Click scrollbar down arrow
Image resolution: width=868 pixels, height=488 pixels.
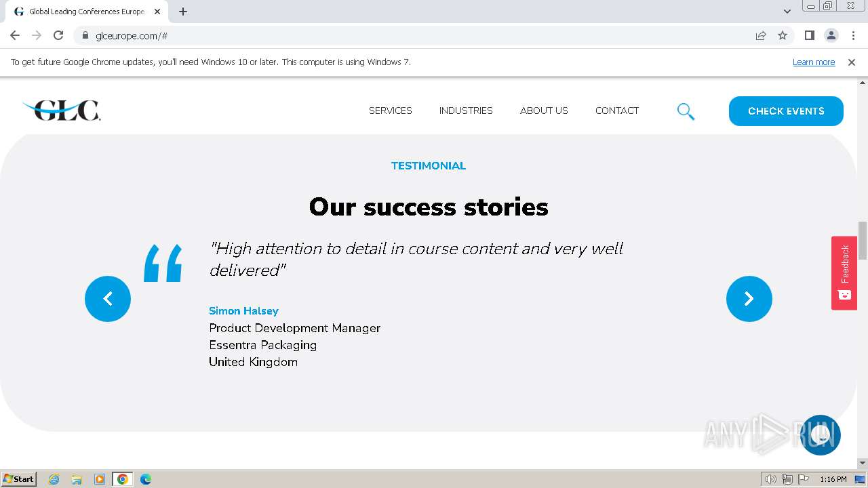(863, 463)
